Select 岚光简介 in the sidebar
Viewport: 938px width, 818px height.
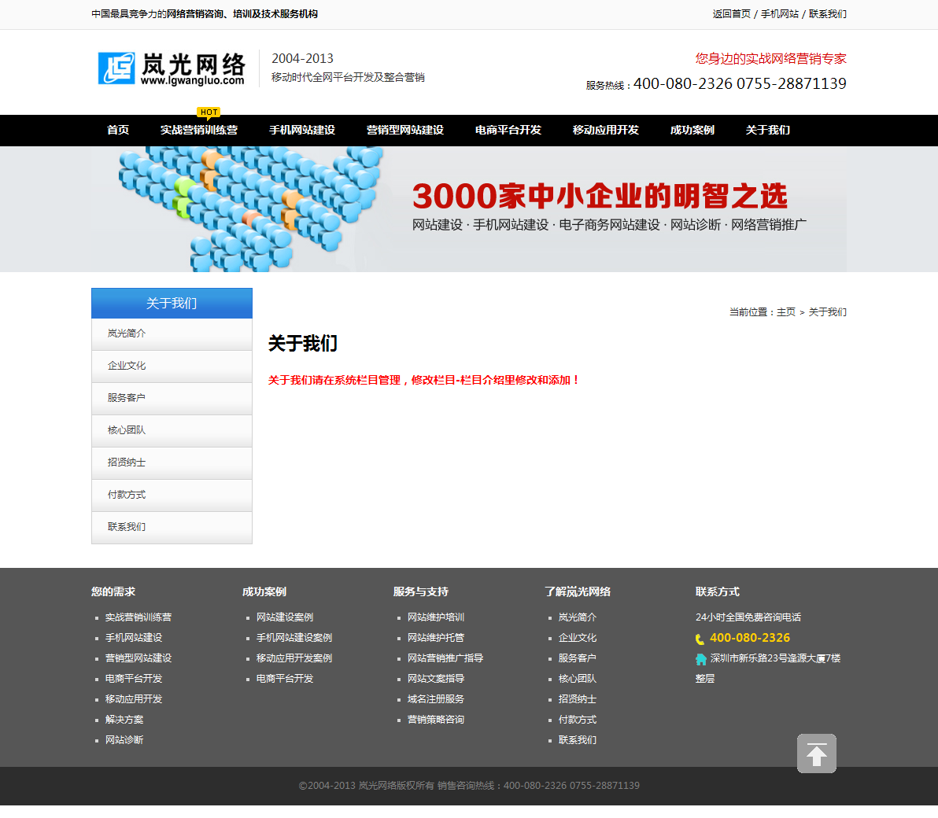pyautogui.click(x=127, y=333)
